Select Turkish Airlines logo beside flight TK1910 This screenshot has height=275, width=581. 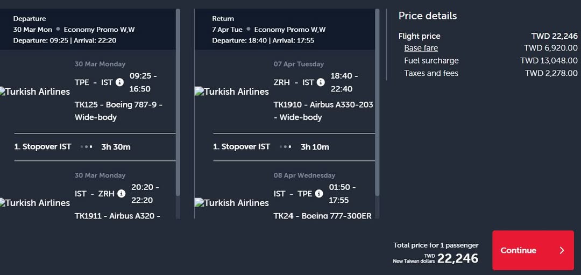pyautogui.click(x=232, y=91)
